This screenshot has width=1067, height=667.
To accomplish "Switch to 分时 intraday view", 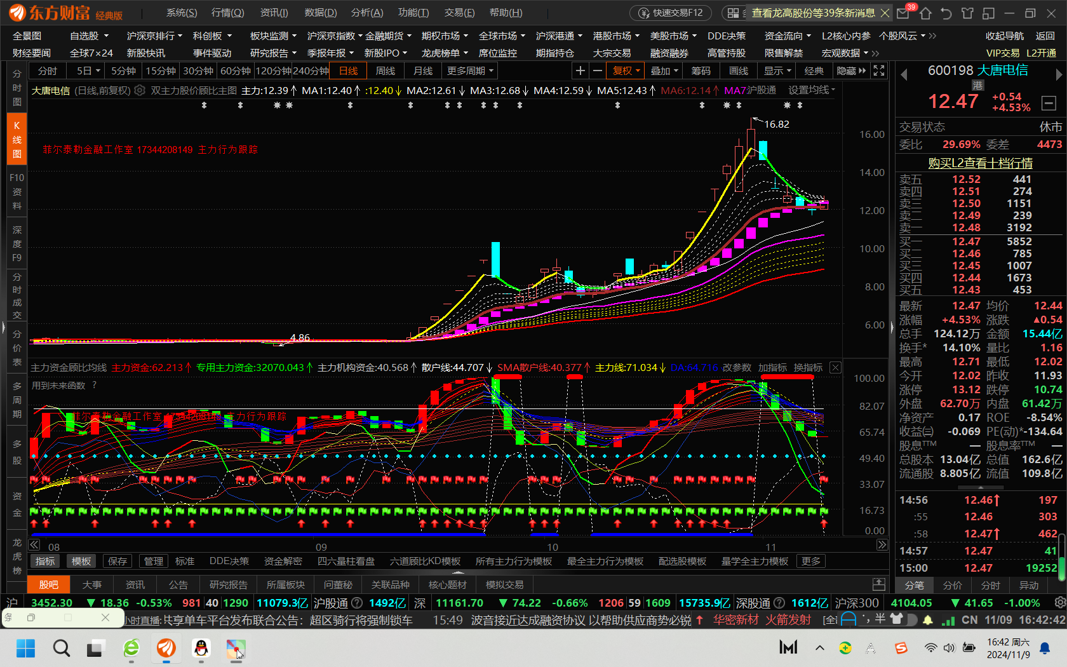I will click(x=48, y=71).
